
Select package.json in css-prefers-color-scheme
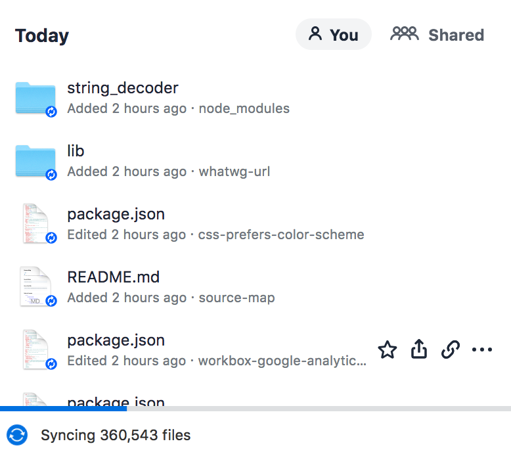pyautogui.click(x=116, y=214)
